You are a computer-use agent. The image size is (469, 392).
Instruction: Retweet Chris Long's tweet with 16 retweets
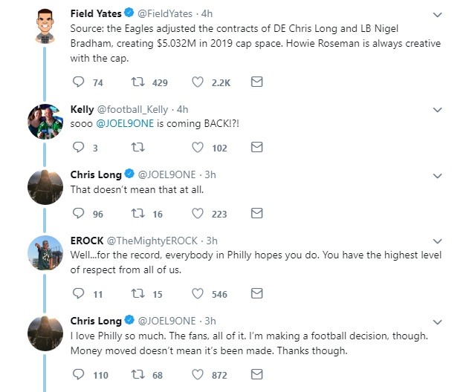138,213
